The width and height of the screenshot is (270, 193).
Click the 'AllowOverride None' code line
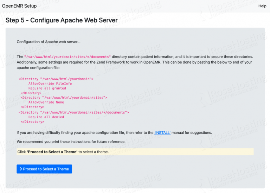(x=46, y=102)
